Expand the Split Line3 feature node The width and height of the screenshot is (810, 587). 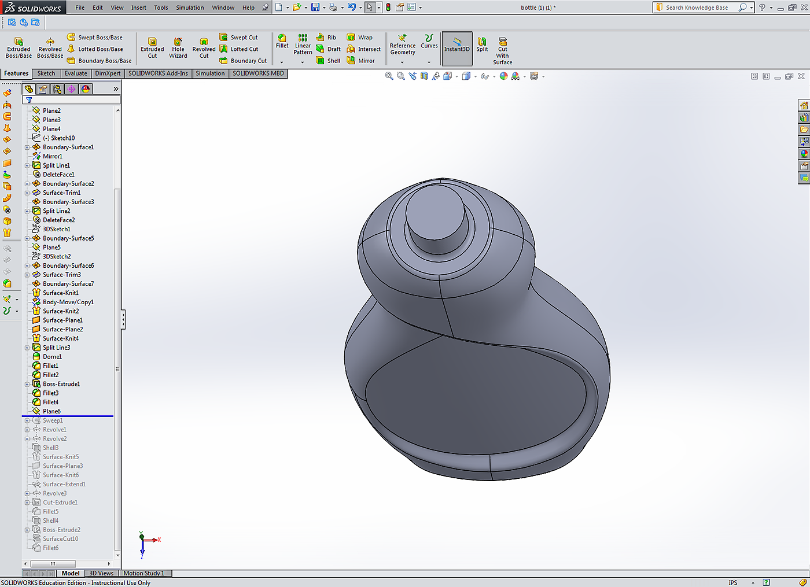pyautogui.click(x=27, y=348)
